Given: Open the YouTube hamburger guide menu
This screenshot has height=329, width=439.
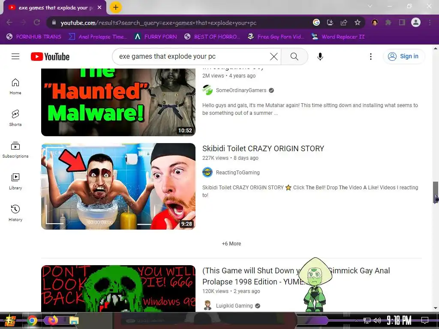Looking at the screenshot, I should [x=15, y=57].
